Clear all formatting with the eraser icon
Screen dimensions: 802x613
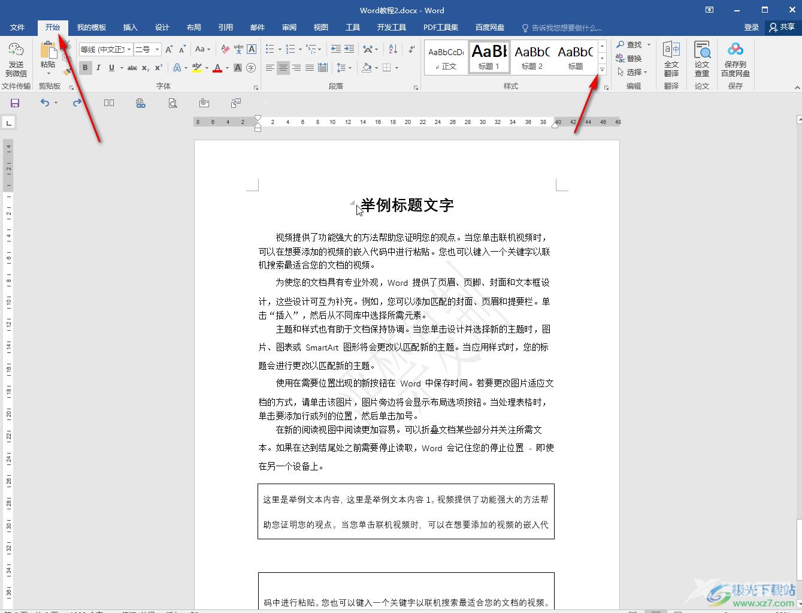tap(225, 49)
